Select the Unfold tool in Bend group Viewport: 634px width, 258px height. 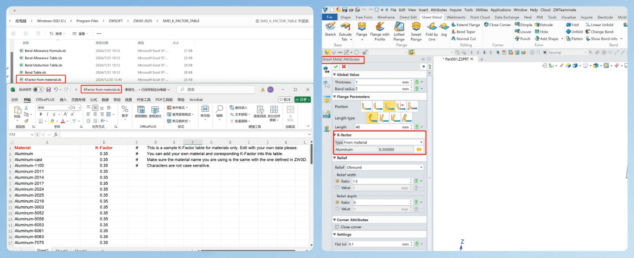tap(574, 32)
